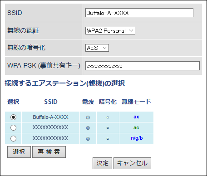Click the signal strength icon in ax row
This screenshot has width=207, height=176.
[88, 117]
